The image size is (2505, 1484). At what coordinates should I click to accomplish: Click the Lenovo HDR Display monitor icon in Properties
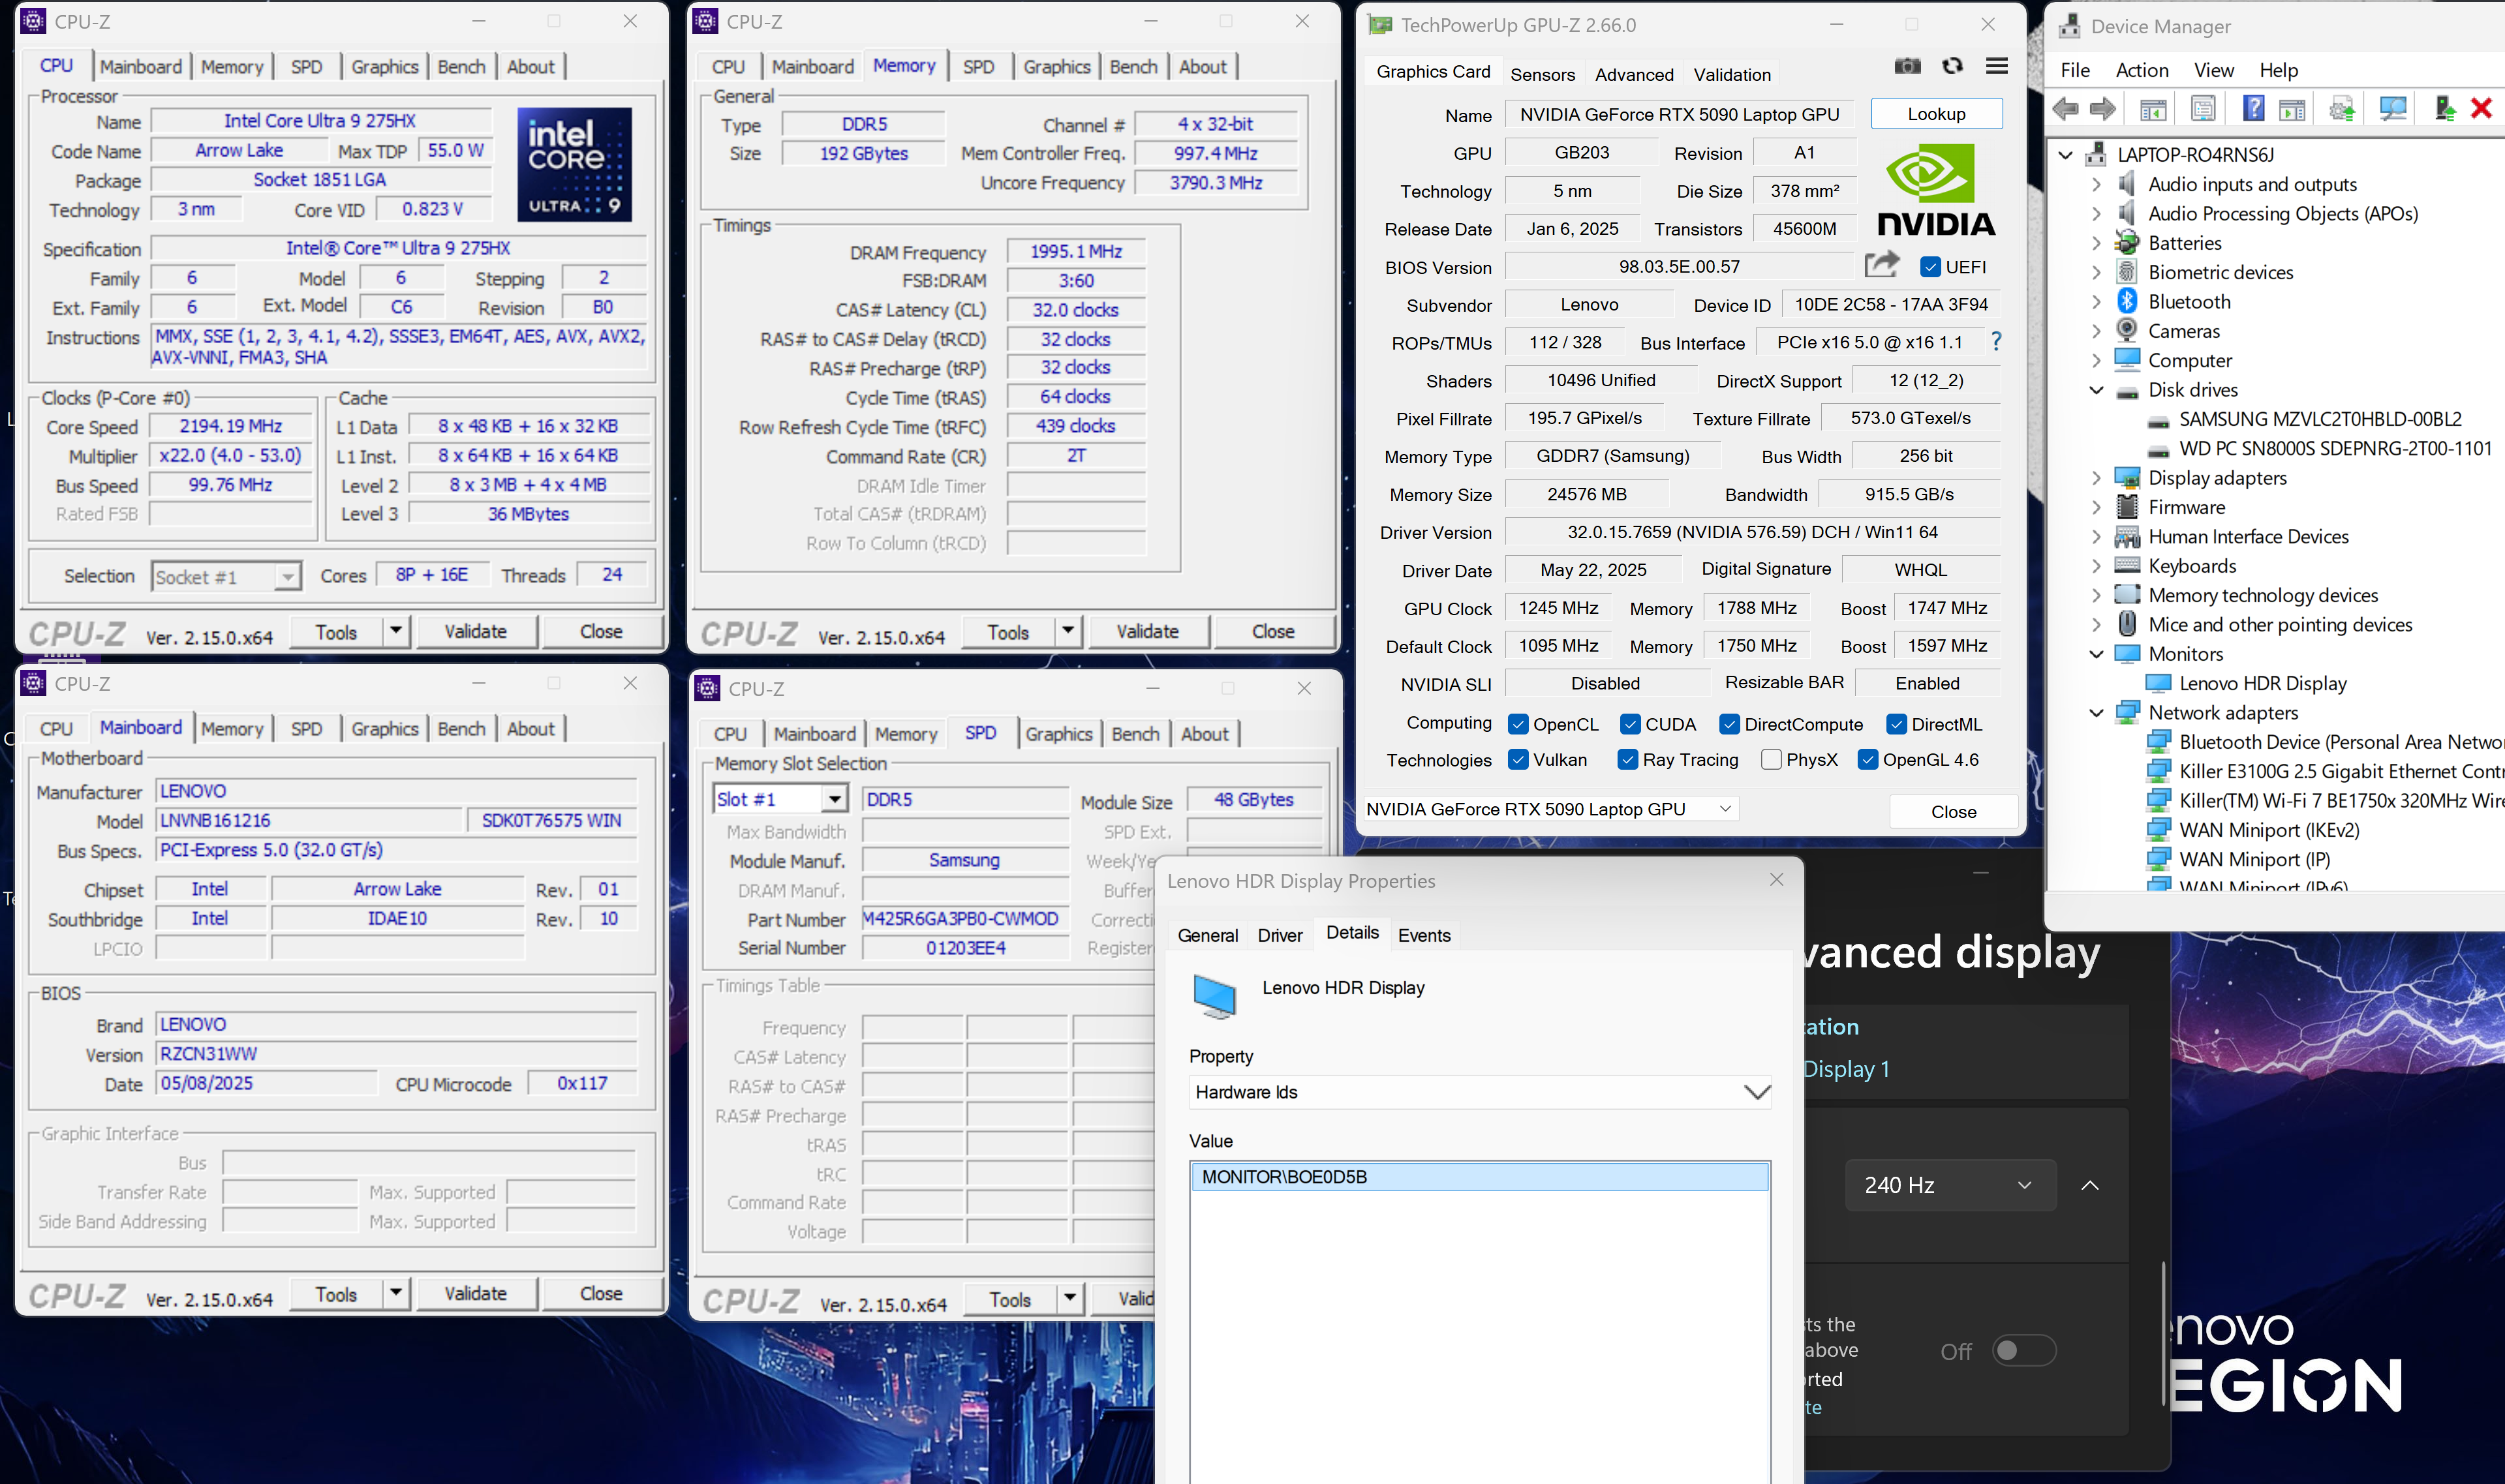[x=1214, y=996]
